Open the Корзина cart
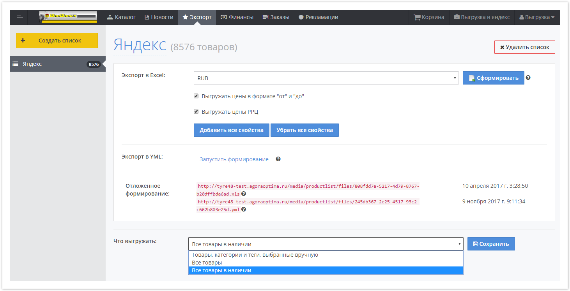Screen dimensions: 570x291 coord(429,17)
